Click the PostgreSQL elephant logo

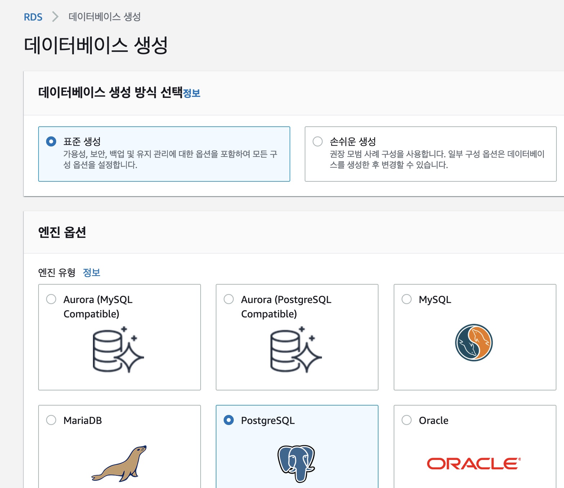pos(296,464)
